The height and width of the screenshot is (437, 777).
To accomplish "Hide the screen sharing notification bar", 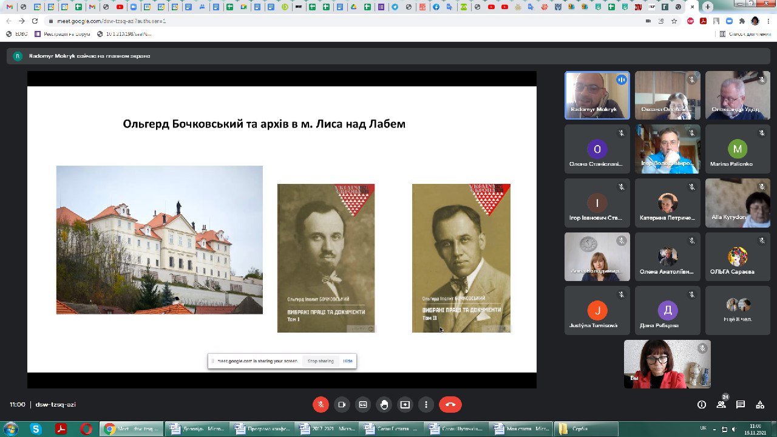I will click(347, 361).
